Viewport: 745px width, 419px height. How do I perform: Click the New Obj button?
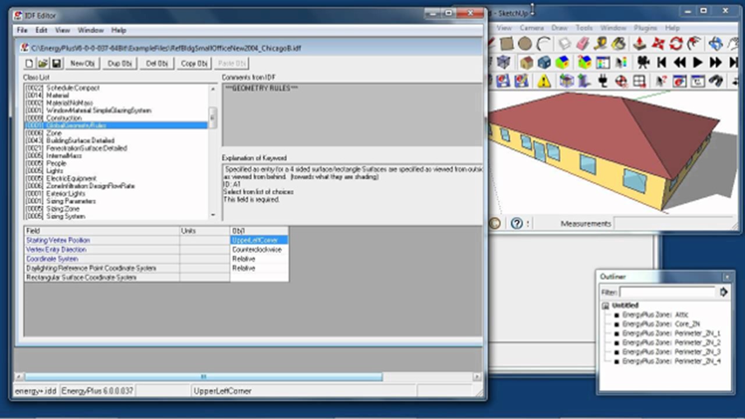tap(81, 63)
